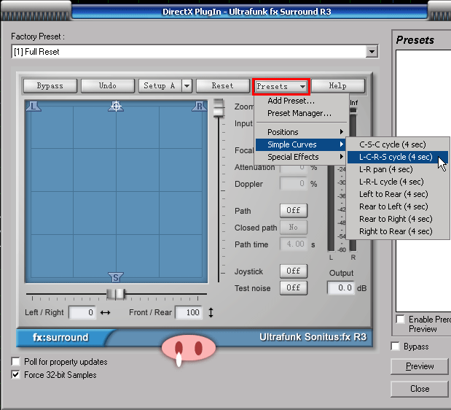Select Rear to Left (4 sec) curve
This screenshot has width=451, height=410.
point(398,206)
